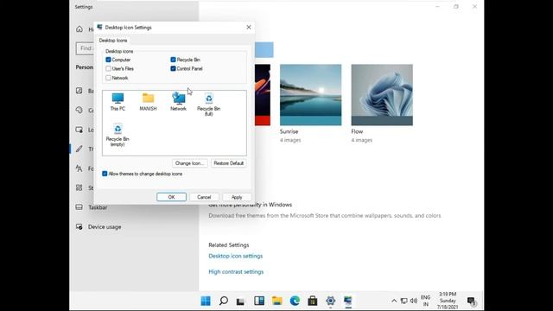Uncheck the Control Panel checkbox
The height and width of the screenshot is (311, 553).
(173, 68)
